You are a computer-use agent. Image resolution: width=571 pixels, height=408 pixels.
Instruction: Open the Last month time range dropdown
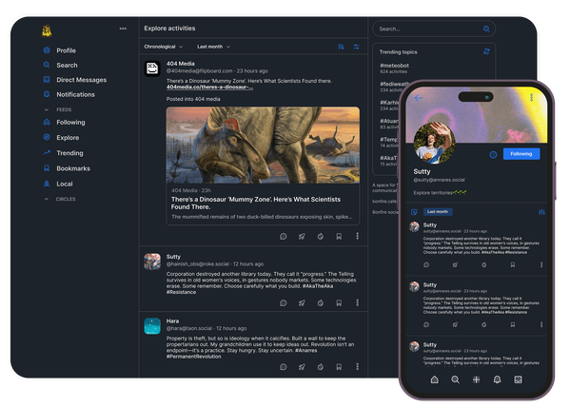click(213, 46)
